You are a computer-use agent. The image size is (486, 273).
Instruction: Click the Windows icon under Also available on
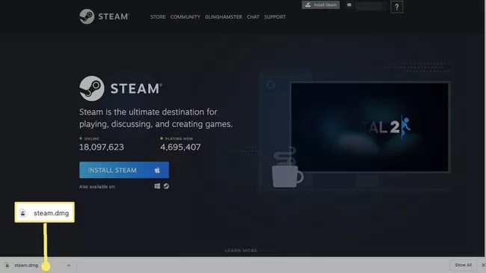(x=157, y=186)
